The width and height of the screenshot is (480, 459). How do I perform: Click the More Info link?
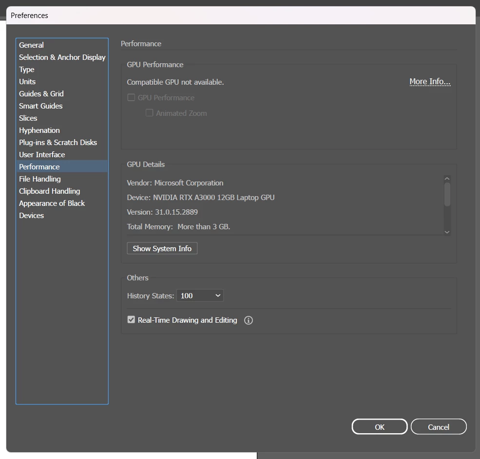[430, 82]
